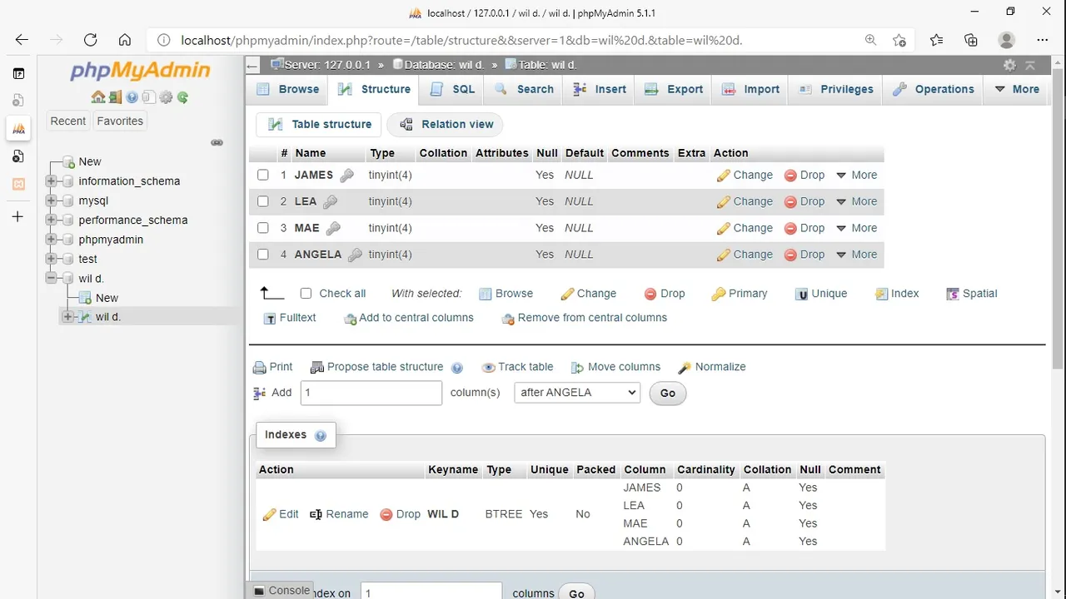
Task: Open the Search tab
Action: point(524,89)
